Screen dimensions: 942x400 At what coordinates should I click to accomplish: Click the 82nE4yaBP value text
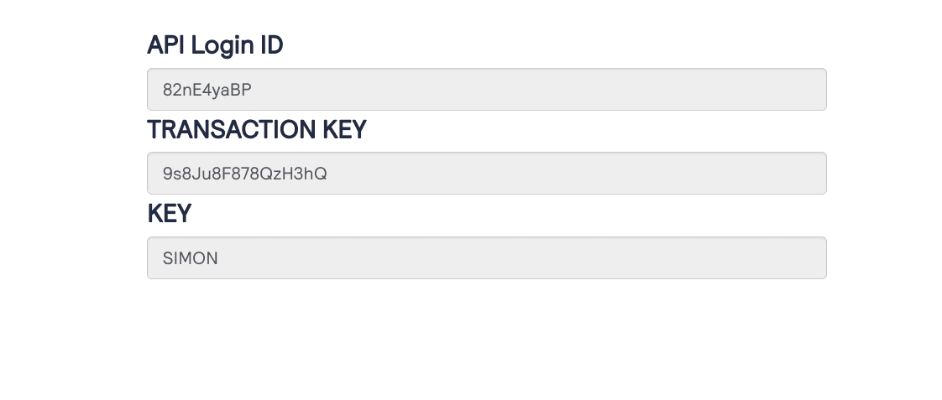point(207,90)
